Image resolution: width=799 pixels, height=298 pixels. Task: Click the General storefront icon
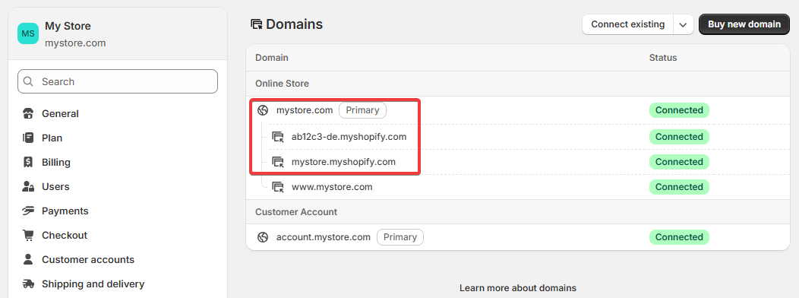click(x=28, y=114)
